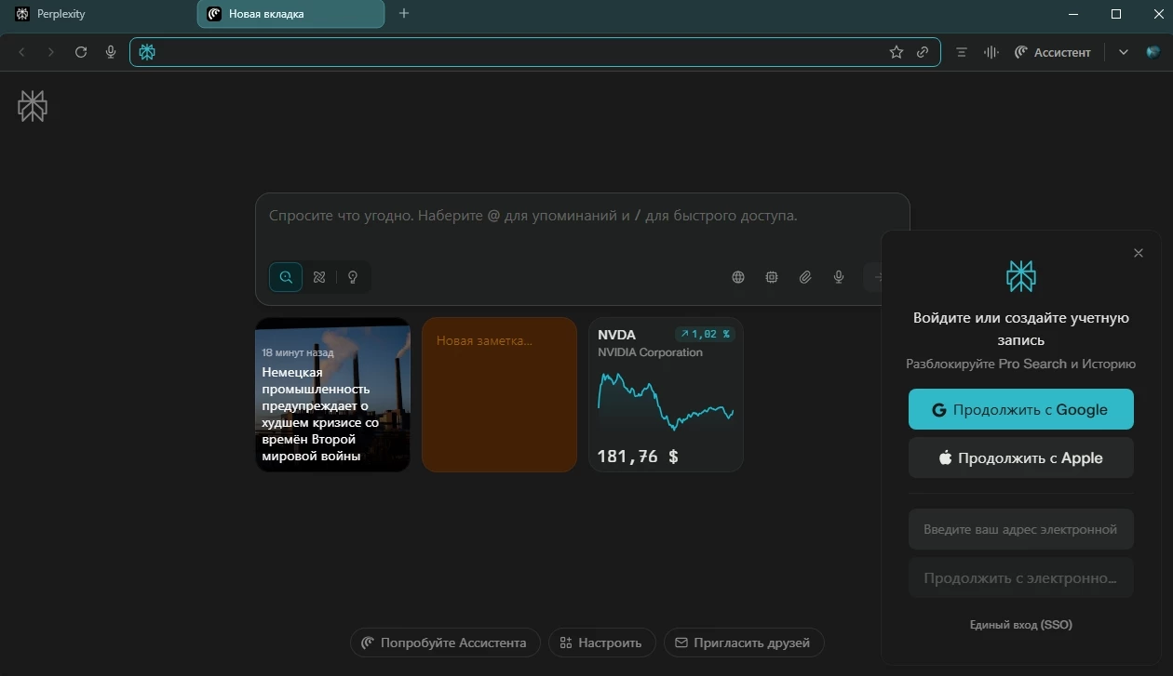Switch to the Perplexity tab

coord(93,14)
